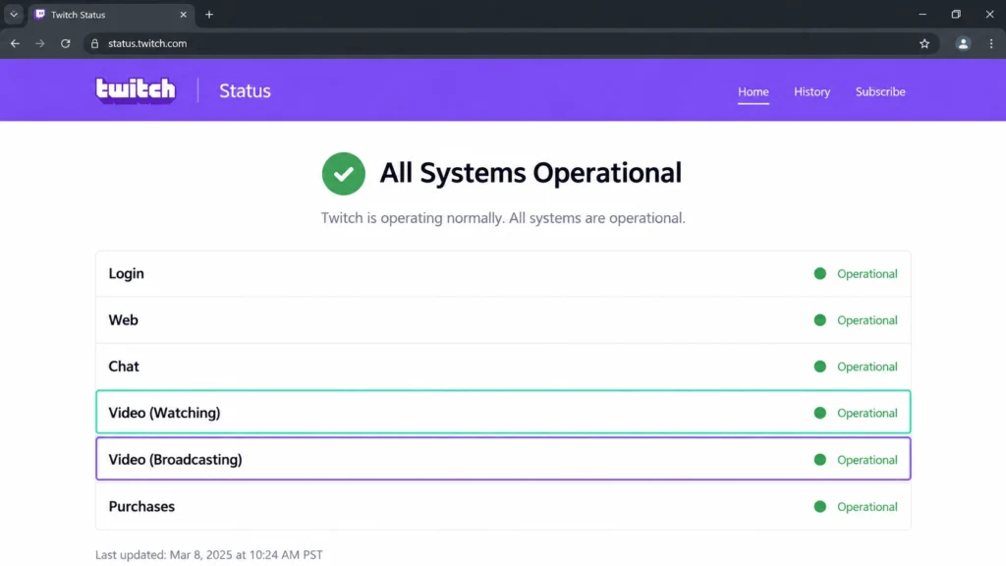Image resolution: width=1006 pixels, height=566 pixels.
Task: Go to the Home nav link
Action: 754,91
